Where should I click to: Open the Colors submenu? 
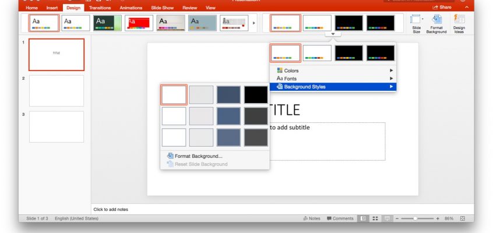333,70
